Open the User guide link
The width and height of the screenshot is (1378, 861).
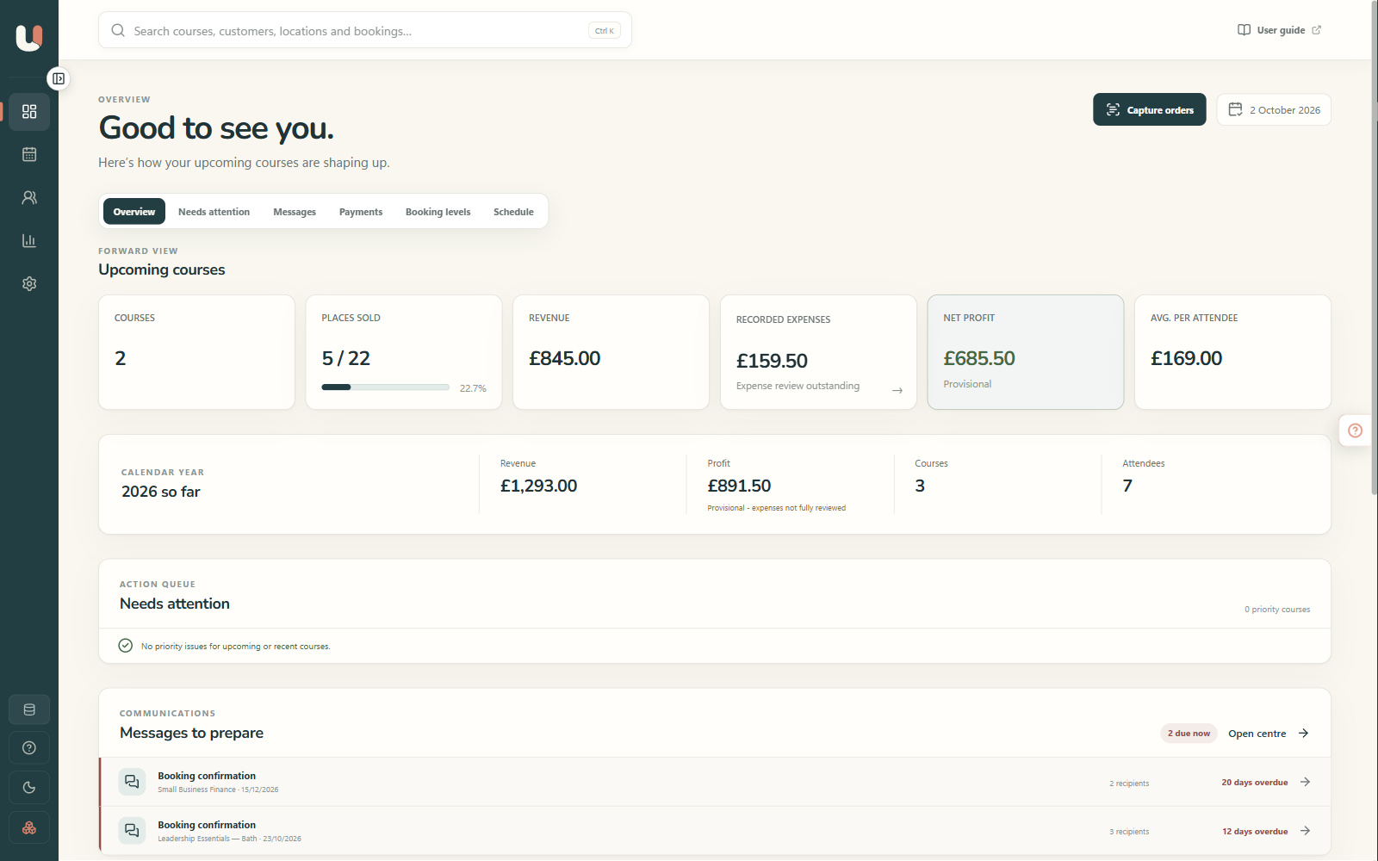[x=1279, y=30]
